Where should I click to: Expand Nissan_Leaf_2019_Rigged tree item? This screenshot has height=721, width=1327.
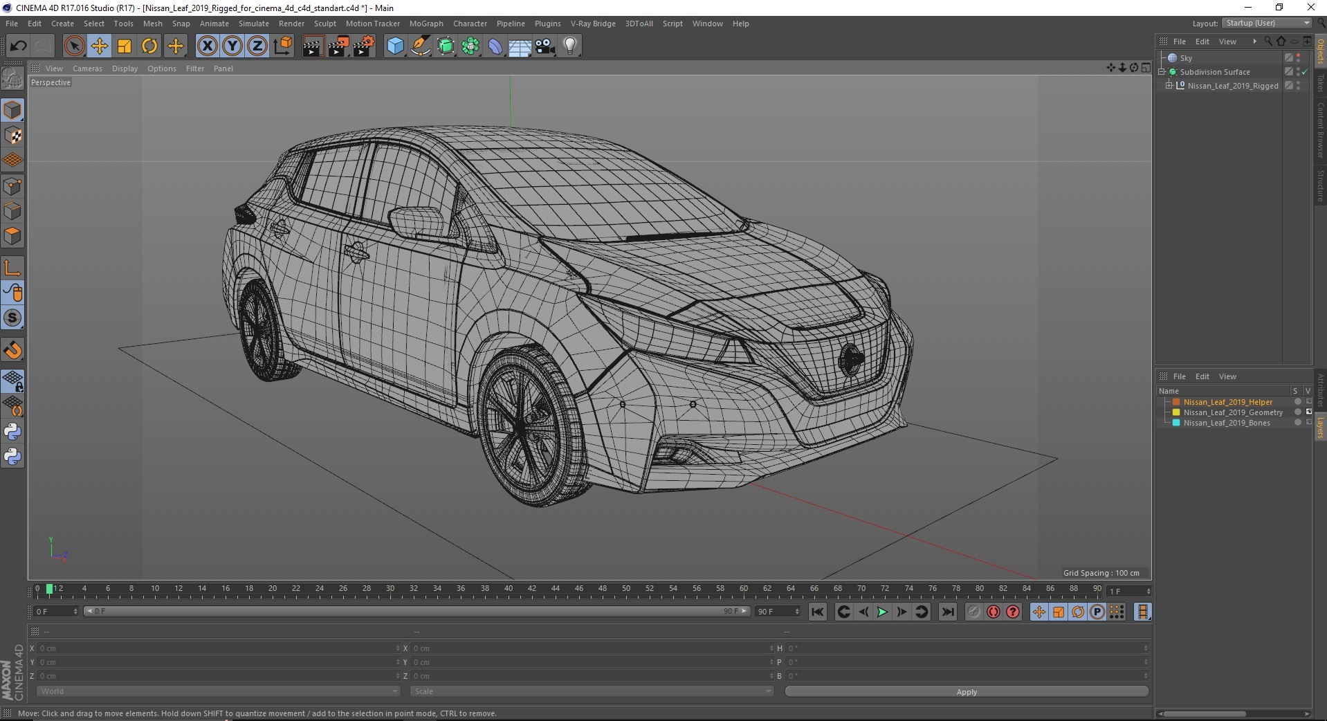(x=1169, y=86)
